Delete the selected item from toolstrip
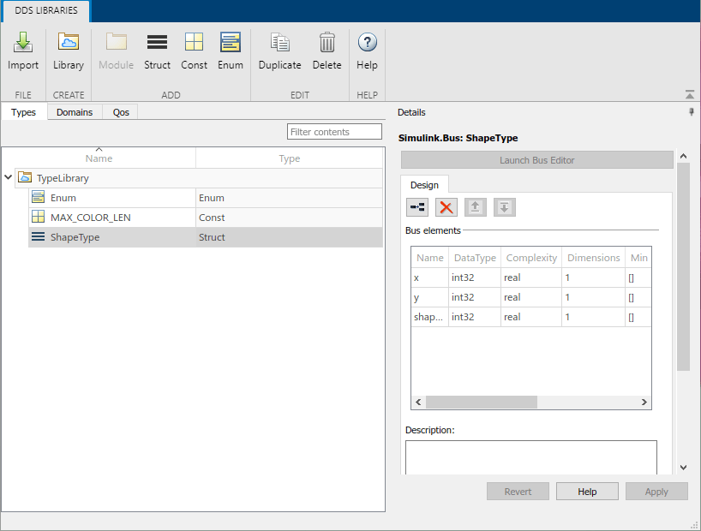 (x=327, y=51)
